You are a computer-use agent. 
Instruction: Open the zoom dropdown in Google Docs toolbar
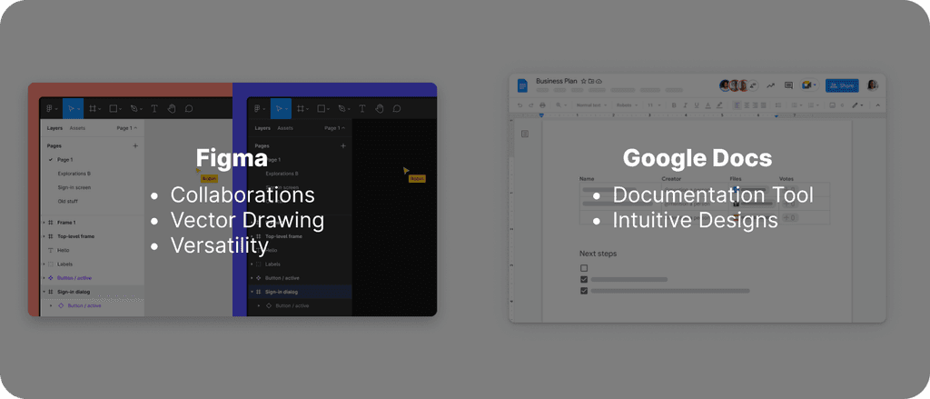(561, 105)
